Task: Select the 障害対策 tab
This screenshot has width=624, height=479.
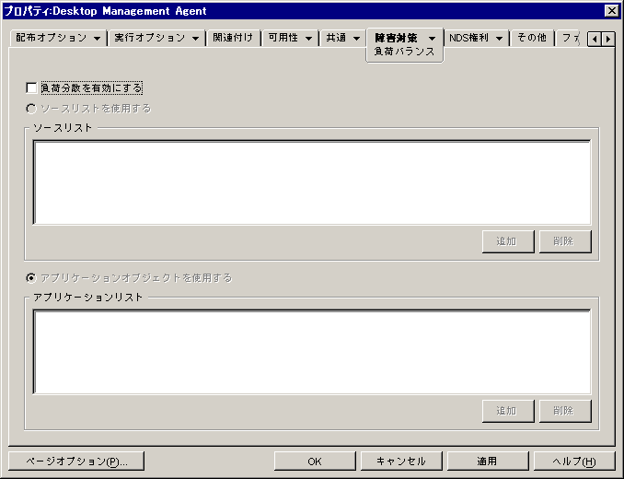Action: (x=396, y=38)
